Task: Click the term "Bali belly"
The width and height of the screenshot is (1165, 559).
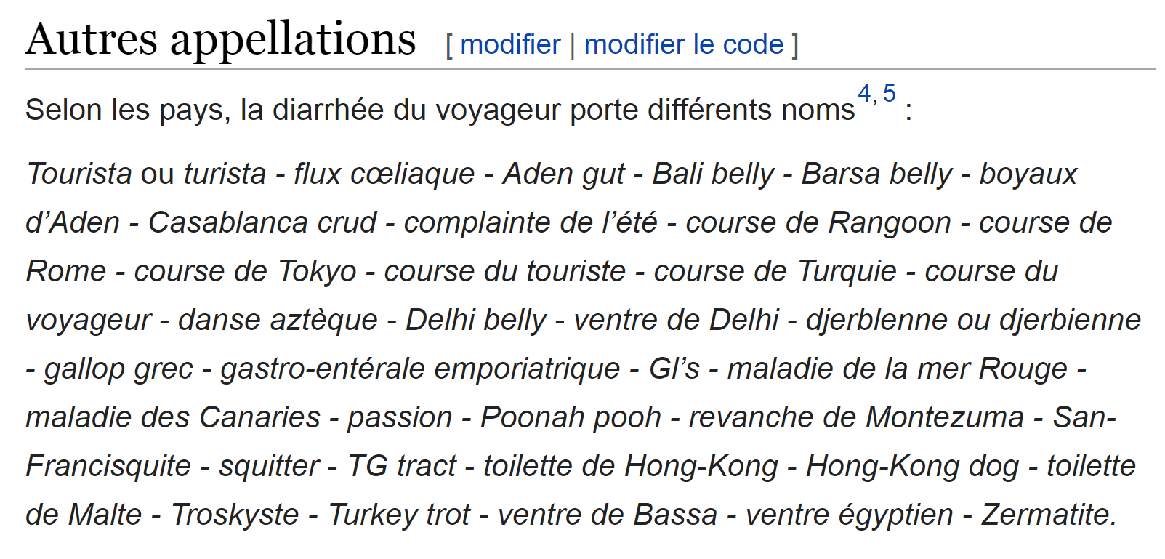Action: 713,174
